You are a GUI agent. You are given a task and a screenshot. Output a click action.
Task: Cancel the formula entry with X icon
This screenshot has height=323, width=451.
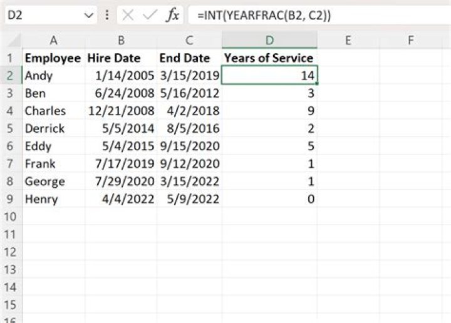tap(128, 15)
